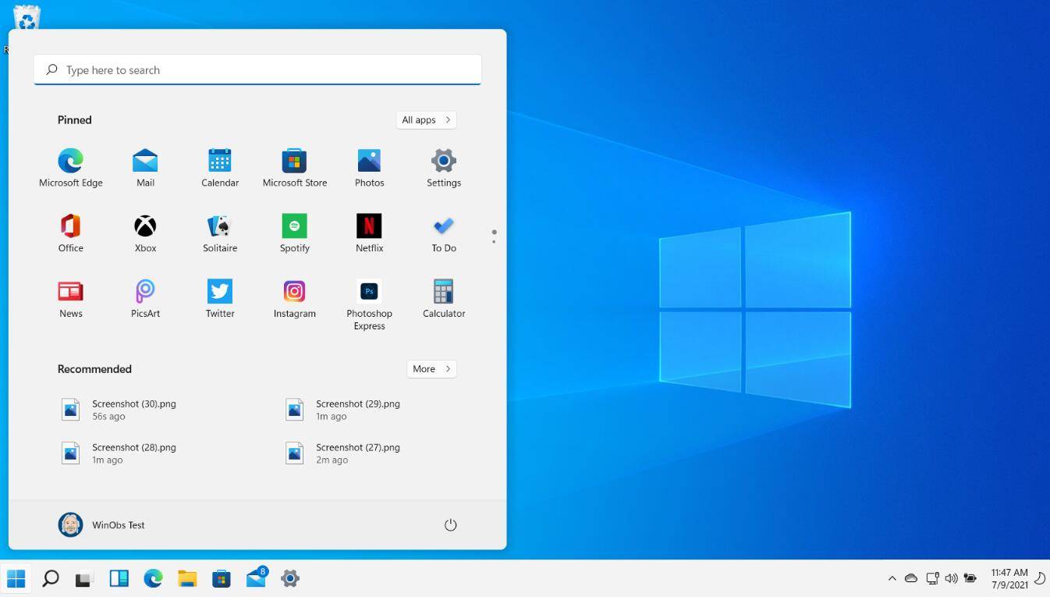Open Settings gear on taskbar
This screenshot has width=1050, height=597.
click(290, 578)
